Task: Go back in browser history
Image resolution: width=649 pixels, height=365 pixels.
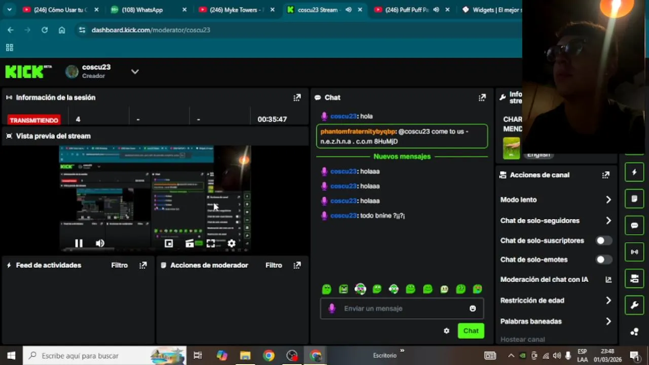Action: [x=11, y=30]
